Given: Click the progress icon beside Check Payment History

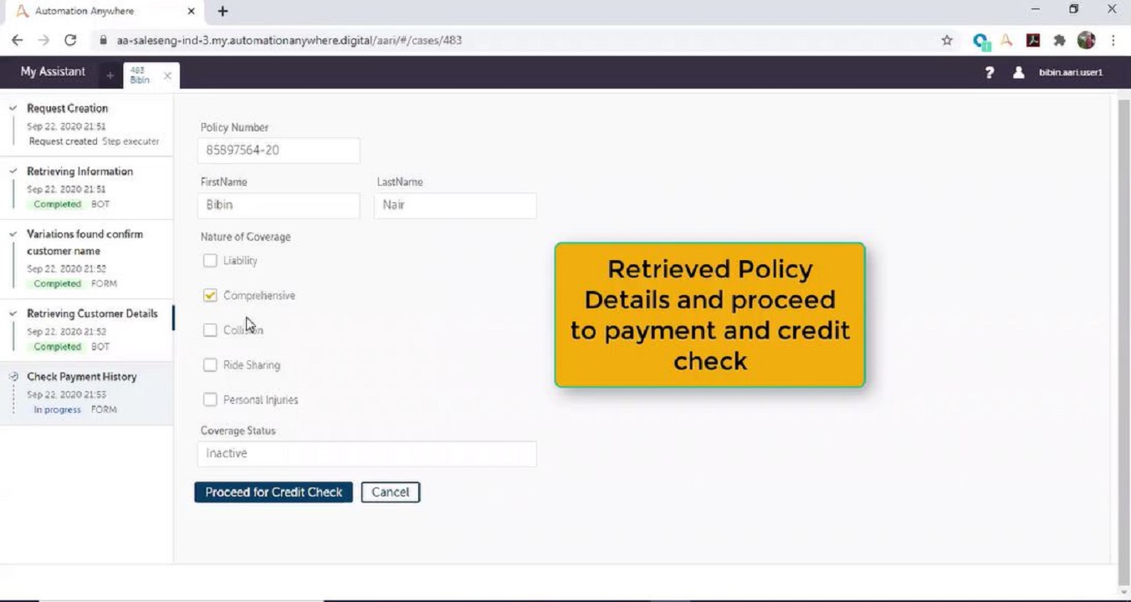Looking at the screenshot, I should click(13, 376).
